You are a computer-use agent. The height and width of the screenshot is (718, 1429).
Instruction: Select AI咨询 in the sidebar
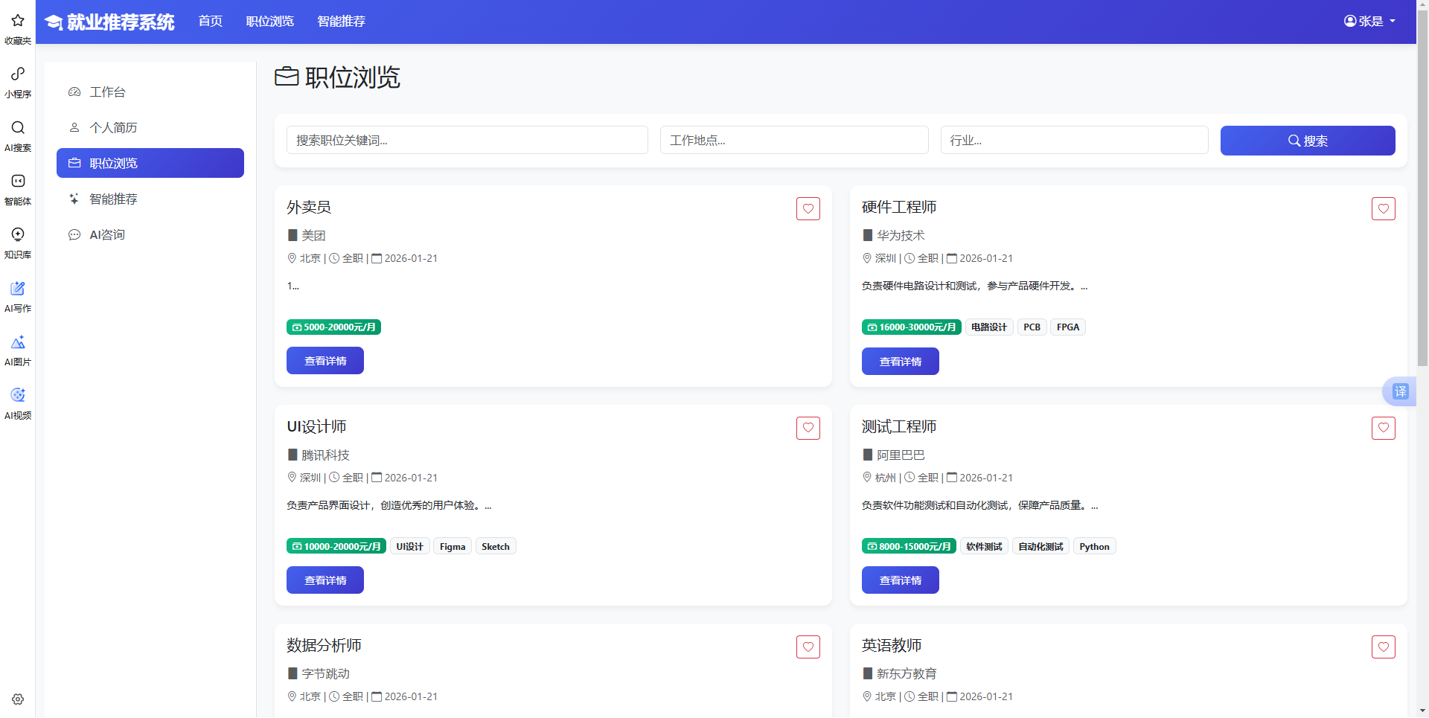pyautogui.click(x=150, y=235)
